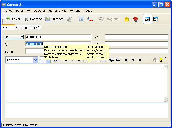Open the Dirección address book
Screen dimensions: 172x128
(54, 19)
